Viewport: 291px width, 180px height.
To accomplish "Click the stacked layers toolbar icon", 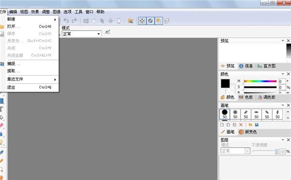I will [167, 21].
